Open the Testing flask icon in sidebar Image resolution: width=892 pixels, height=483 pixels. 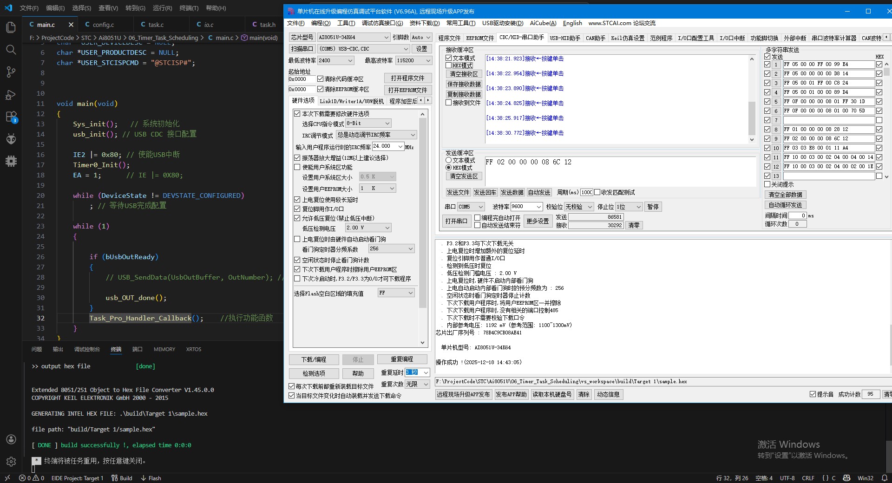click(x=11, y=139)
